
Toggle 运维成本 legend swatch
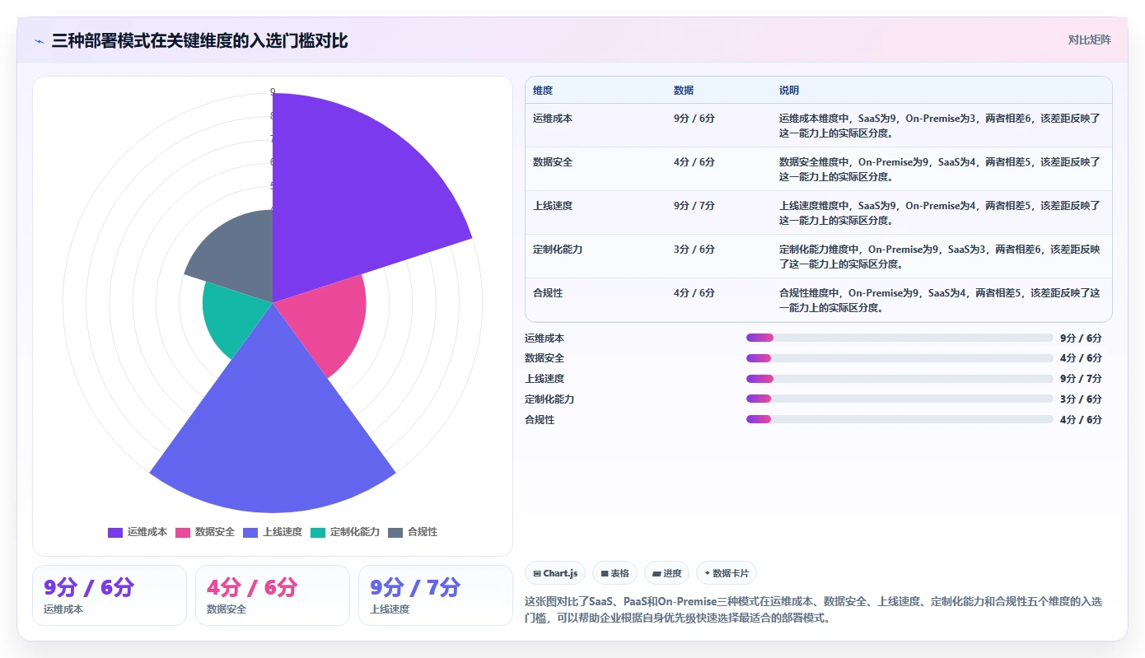tap(115, 532)
